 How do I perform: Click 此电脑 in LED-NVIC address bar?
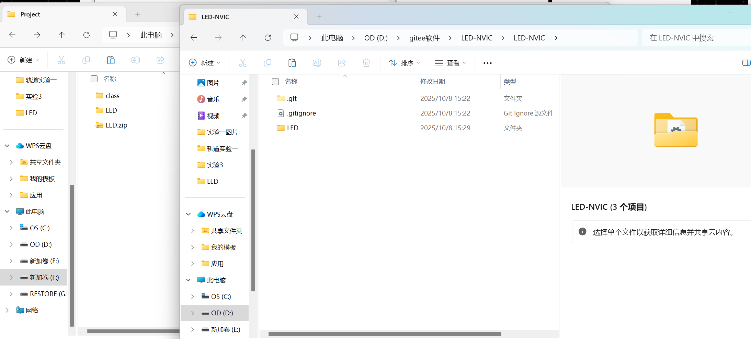click(x=332, y=38)
